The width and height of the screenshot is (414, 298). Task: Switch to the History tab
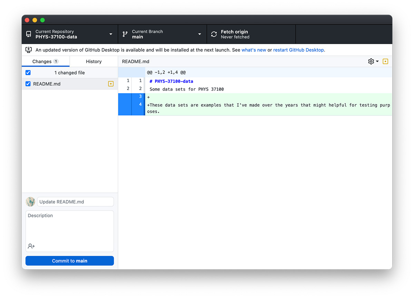pyautogui.click(x=94, y=61)
